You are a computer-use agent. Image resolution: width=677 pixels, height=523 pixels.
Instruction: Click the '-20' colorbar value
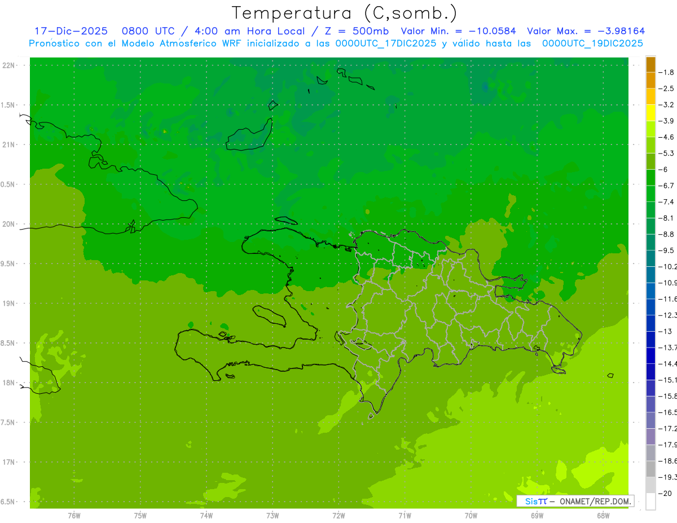click(665, 493)
